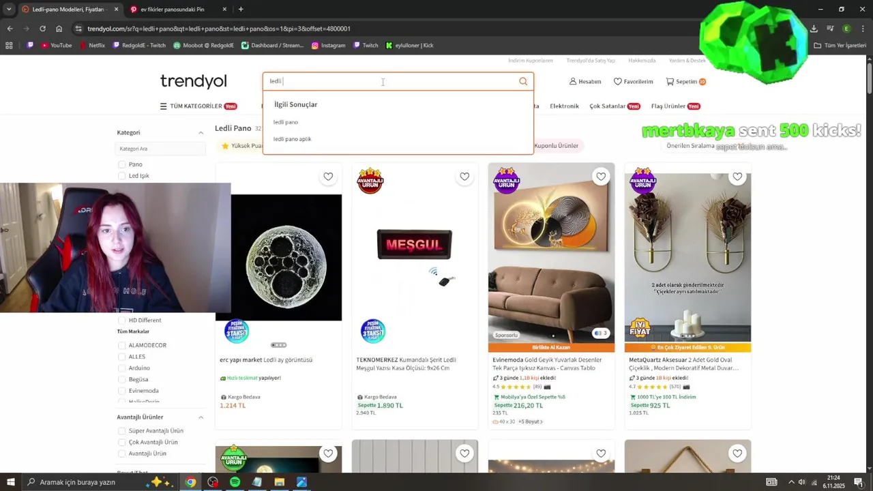Check the ALAMODECOR brand checkbox
The height and width of the screenshot is (491, 873).
pos(122,346)
